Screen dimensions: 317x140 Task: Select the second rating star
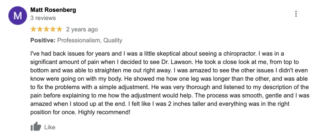[x=40, y=29]
